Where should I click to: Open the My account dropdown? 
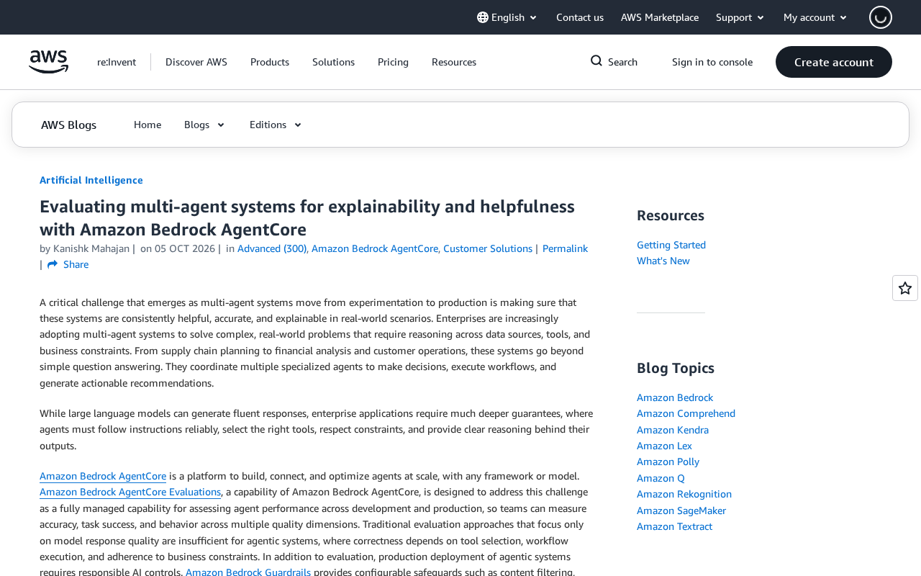815,17
